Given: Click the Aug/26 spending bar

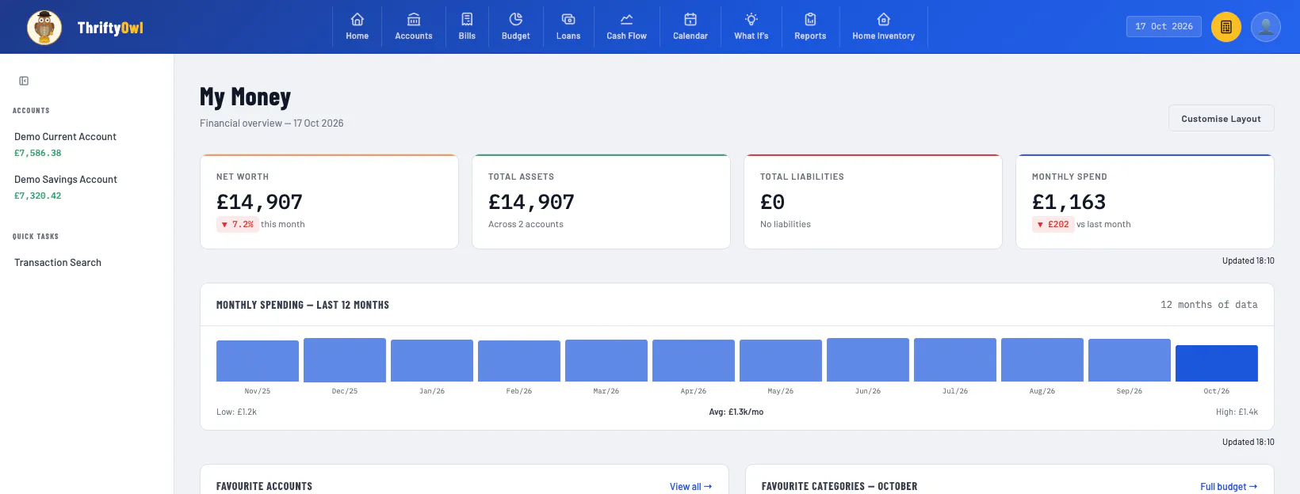Looking at the screenshot, I should click(1042, 360).
